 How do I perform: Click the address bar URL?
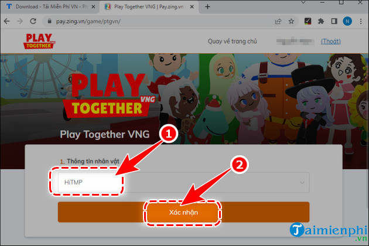pos(88,22)
